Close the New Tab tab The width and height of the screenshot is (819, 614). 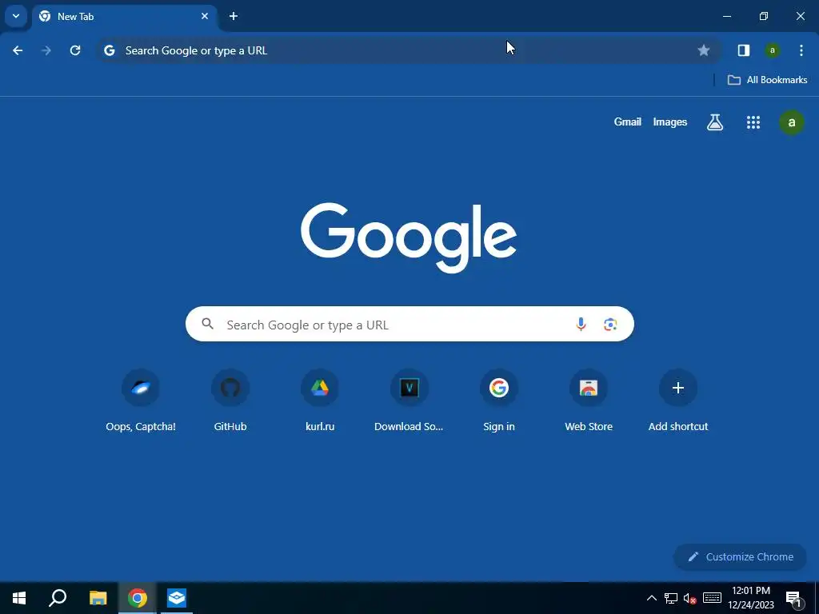click(x=205, y=16)
